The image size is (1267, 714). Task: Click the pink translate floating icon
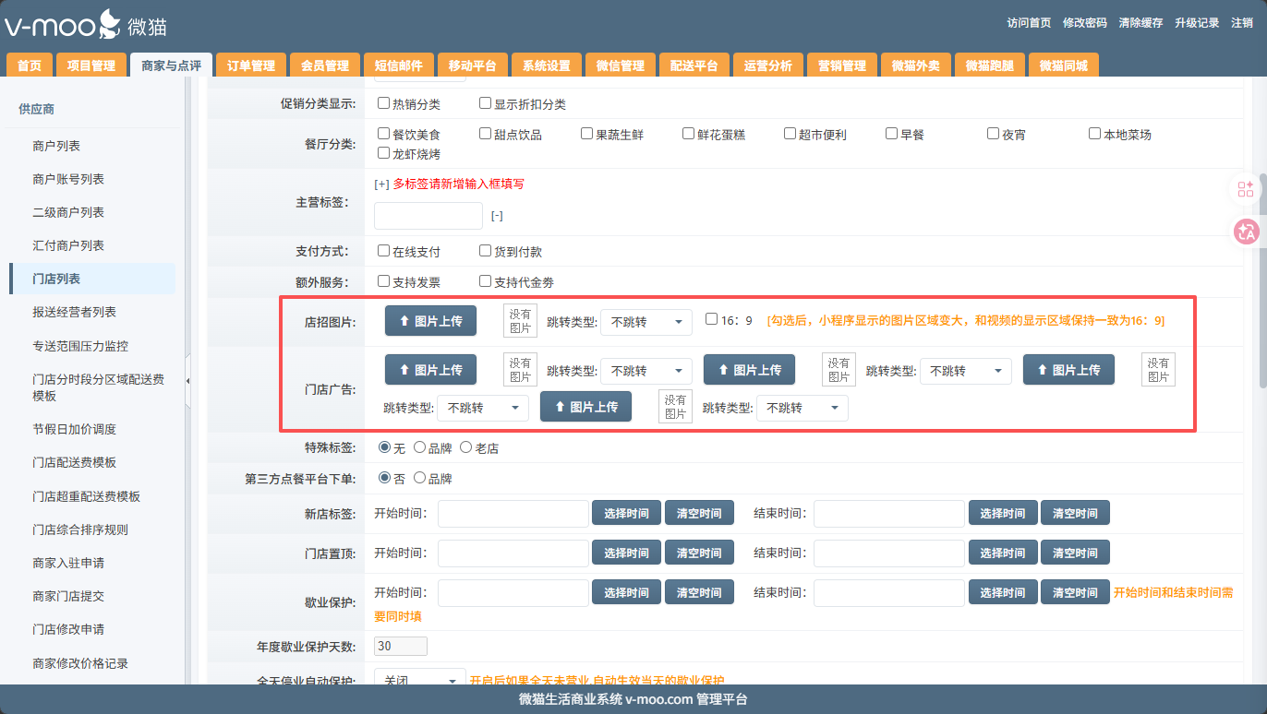pos(1246,232)
